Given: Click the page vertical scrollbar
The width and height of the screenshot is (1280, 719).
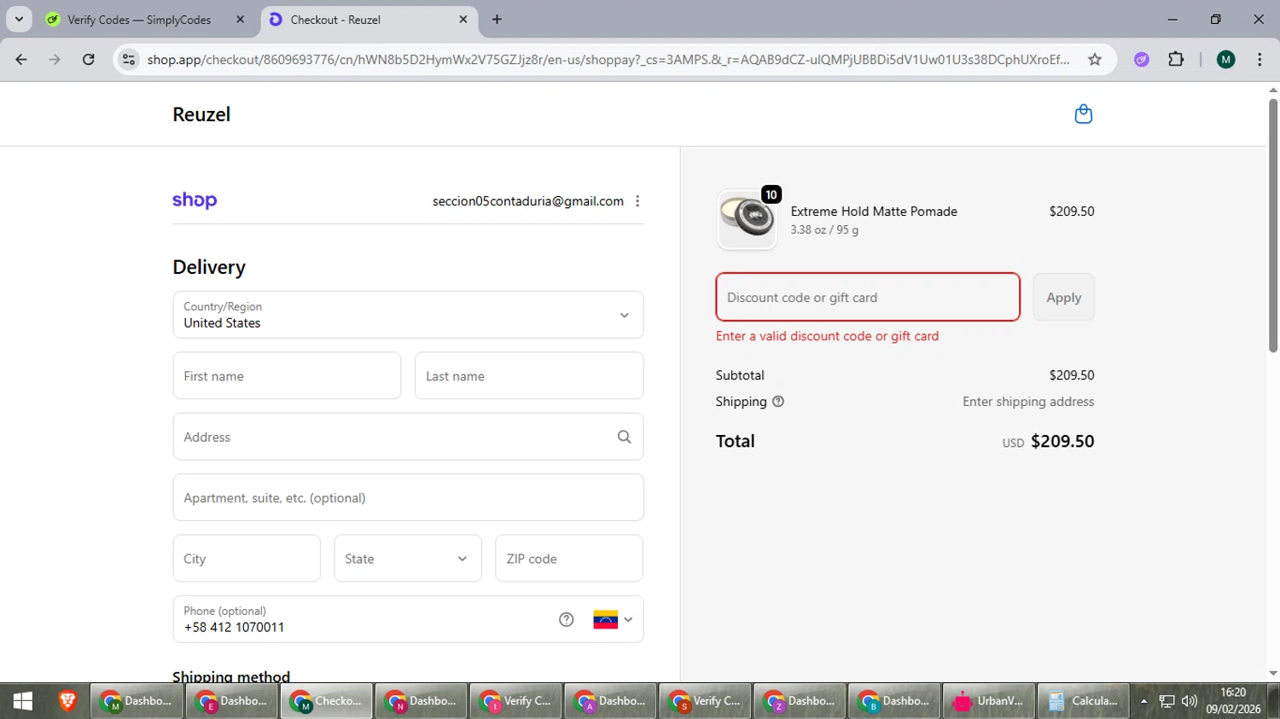Looking at the screenshot, I should pyautogui.click(x=1272, y=226).
